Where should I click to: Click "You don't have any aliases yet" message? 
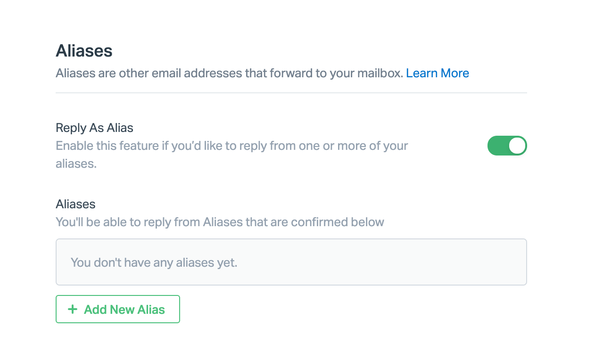click(x=154, y=262)
